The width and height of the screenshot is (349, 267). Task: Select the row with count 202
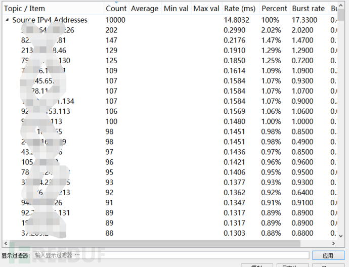[170, 30]
